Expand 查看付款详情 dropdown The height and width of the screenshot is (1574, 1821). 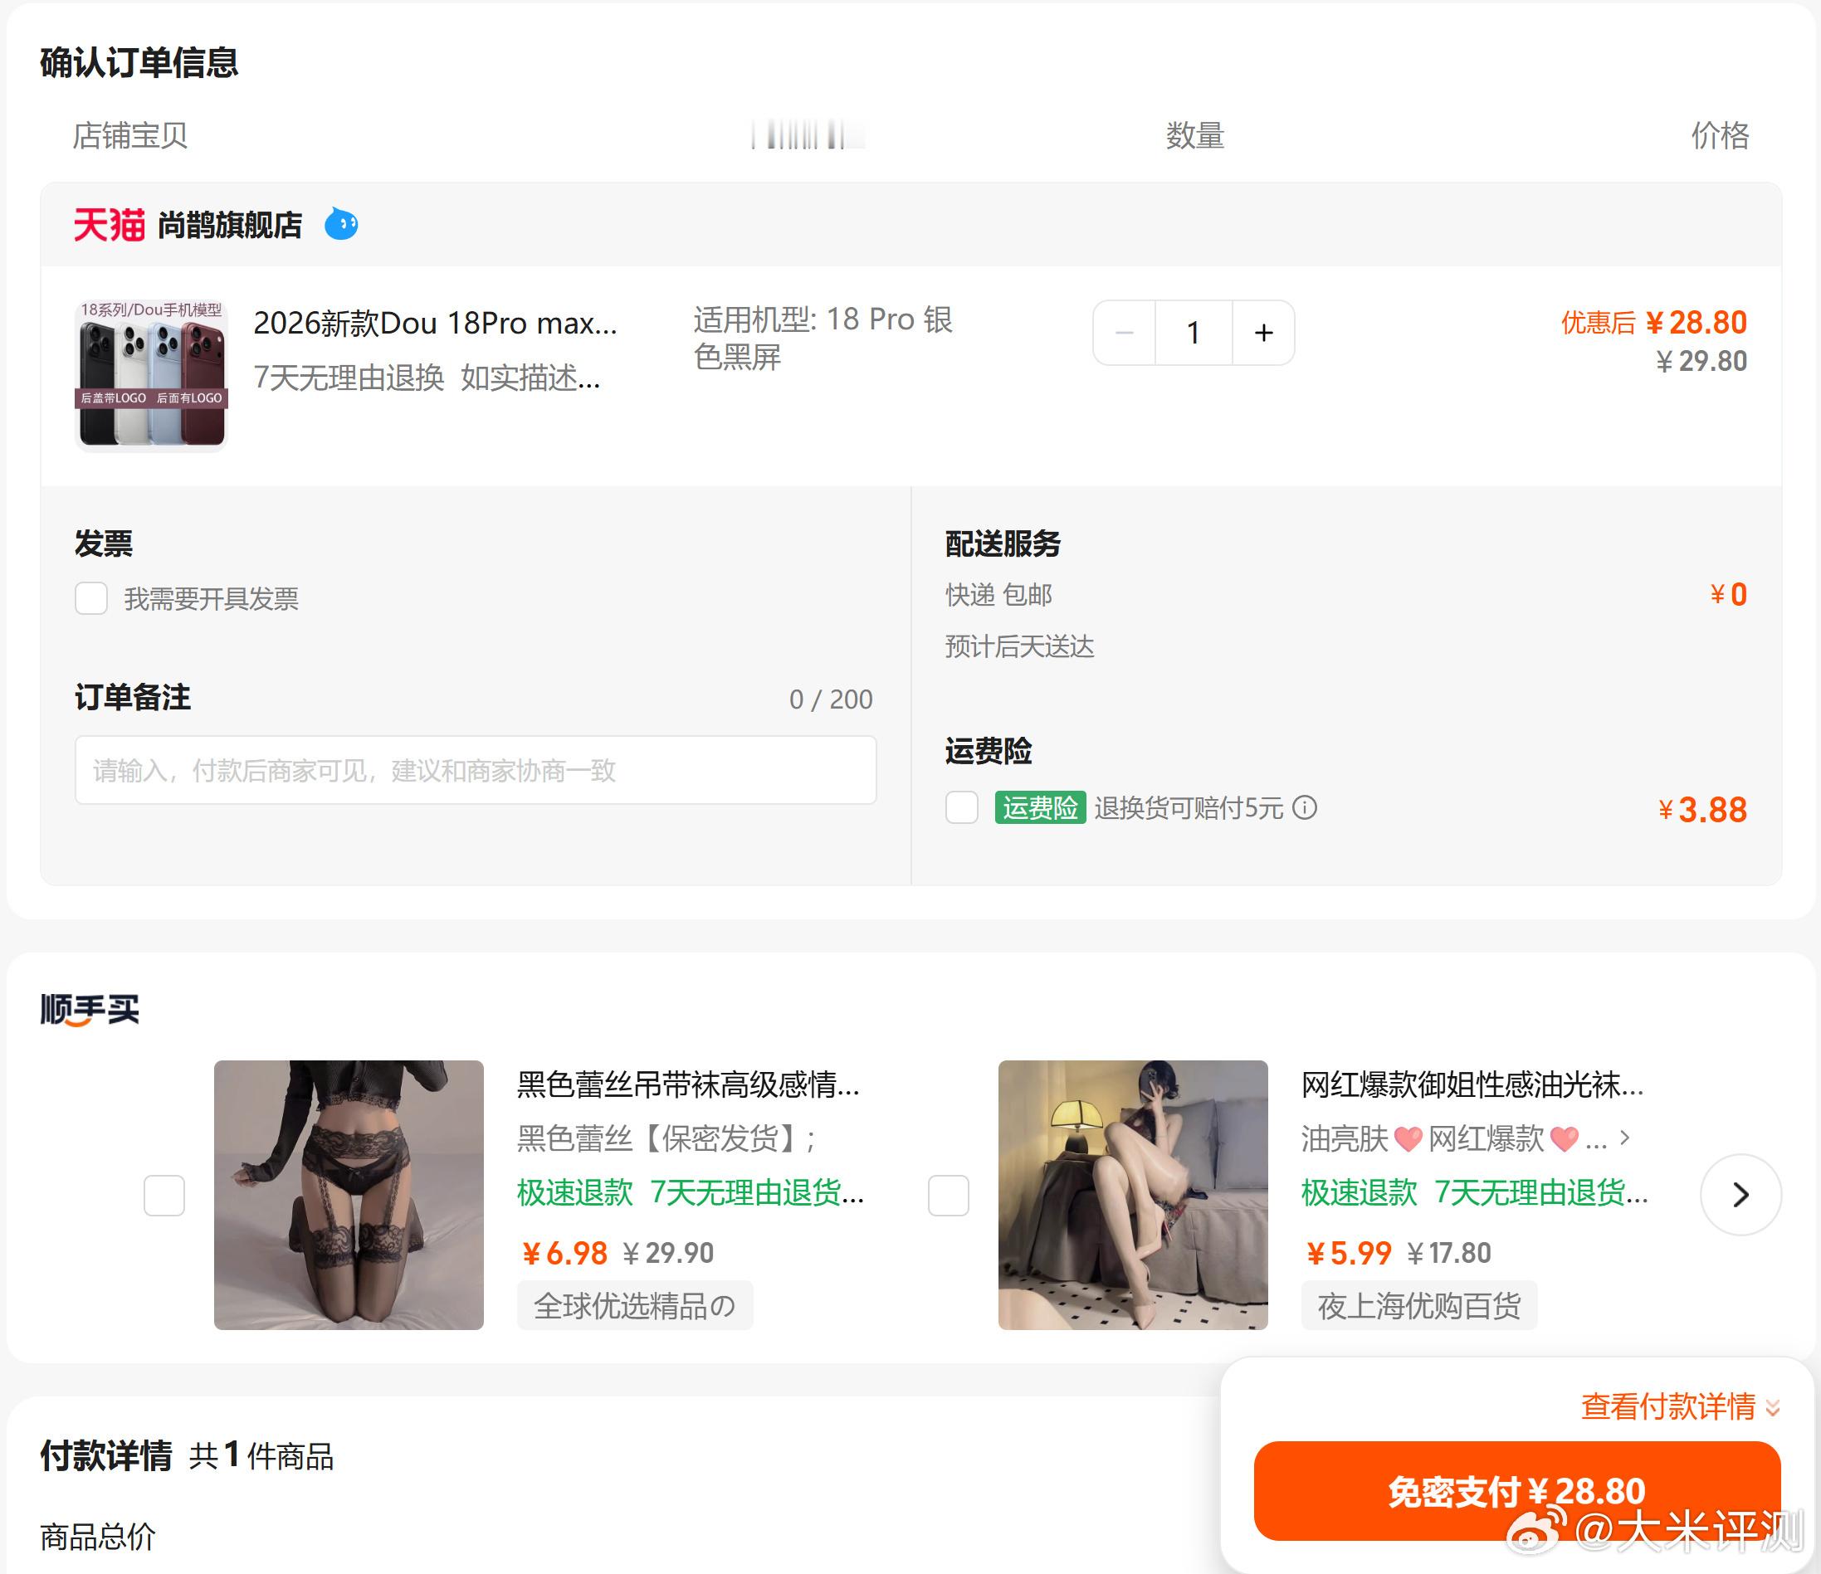(1680, 1406)
